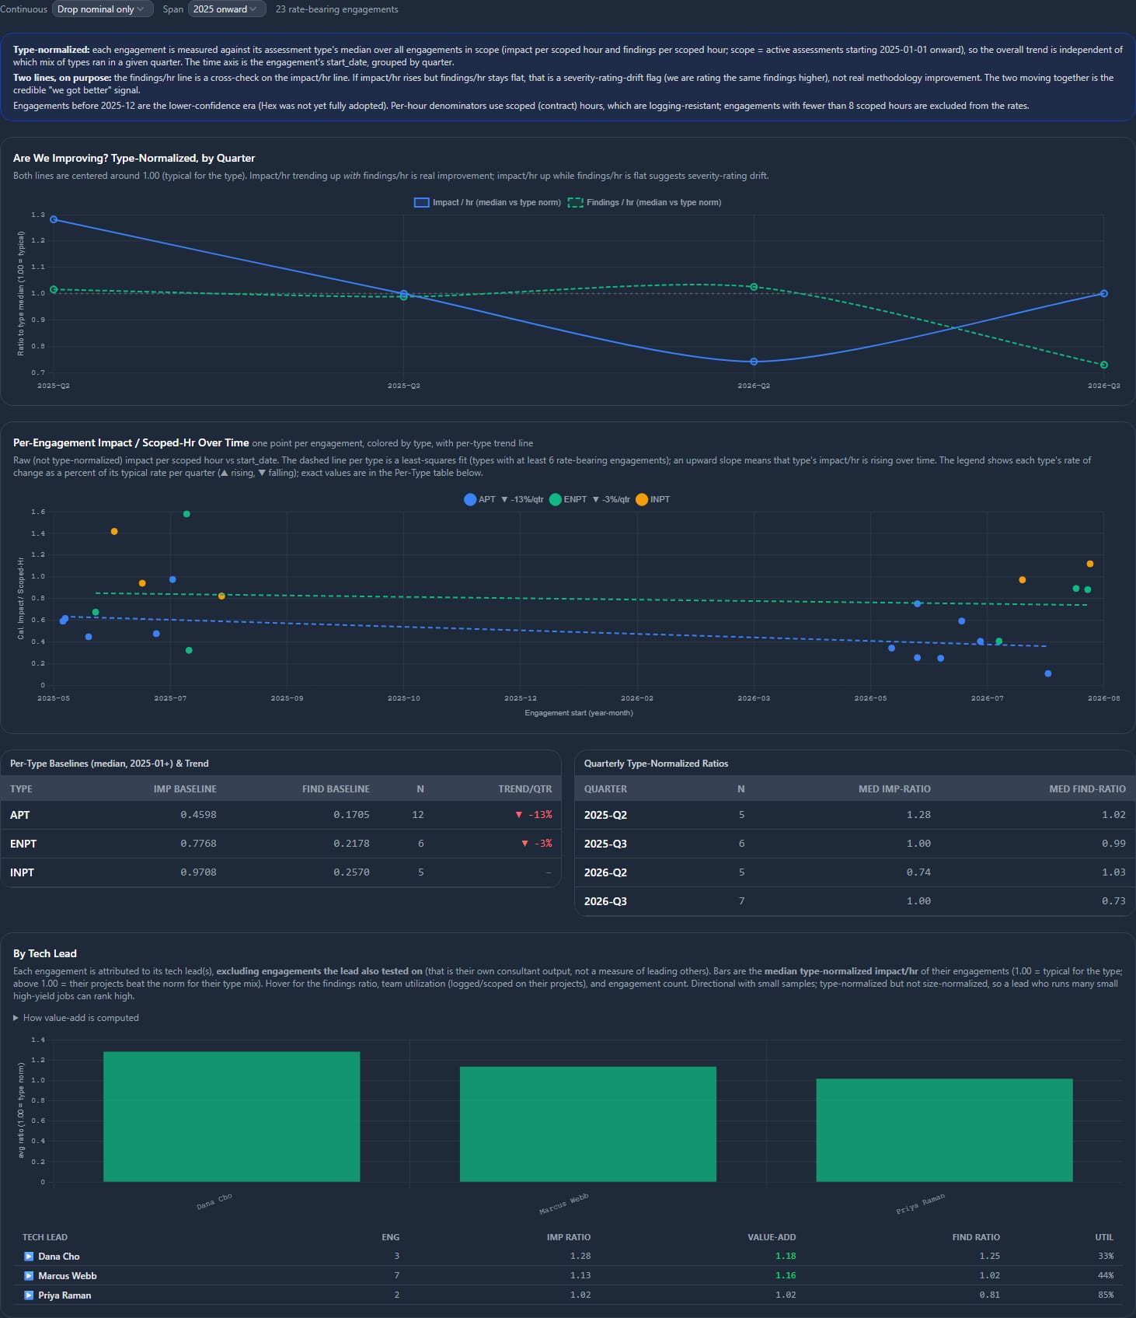Click the FIND BASELINE column header
1136x1318 pixels.
(x=336, y=788)
